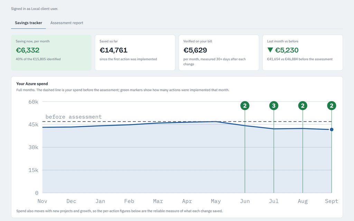Click the Dec month label
The height and width of the screenshot is (221, 354).
tap(71, 201)
